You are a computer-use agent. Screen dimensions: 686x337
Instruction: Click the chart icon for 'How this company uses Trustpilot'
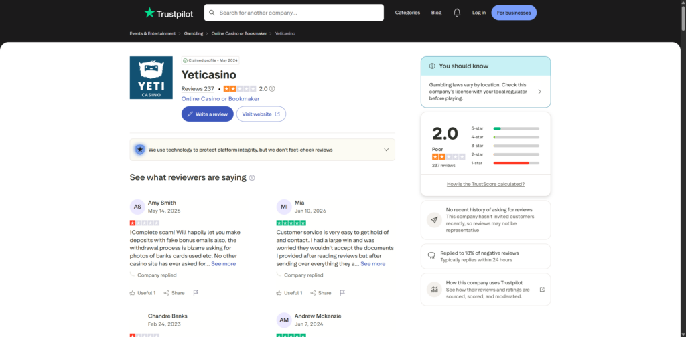pos(434,289)
